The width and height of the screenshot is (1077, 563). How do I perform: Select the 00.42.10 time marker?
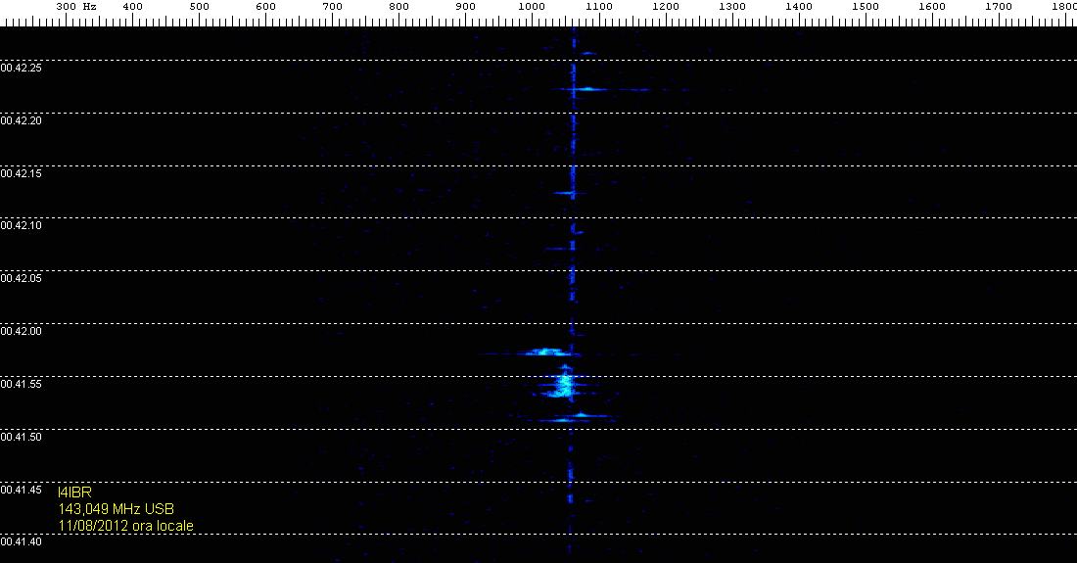[x=22, y=226]
